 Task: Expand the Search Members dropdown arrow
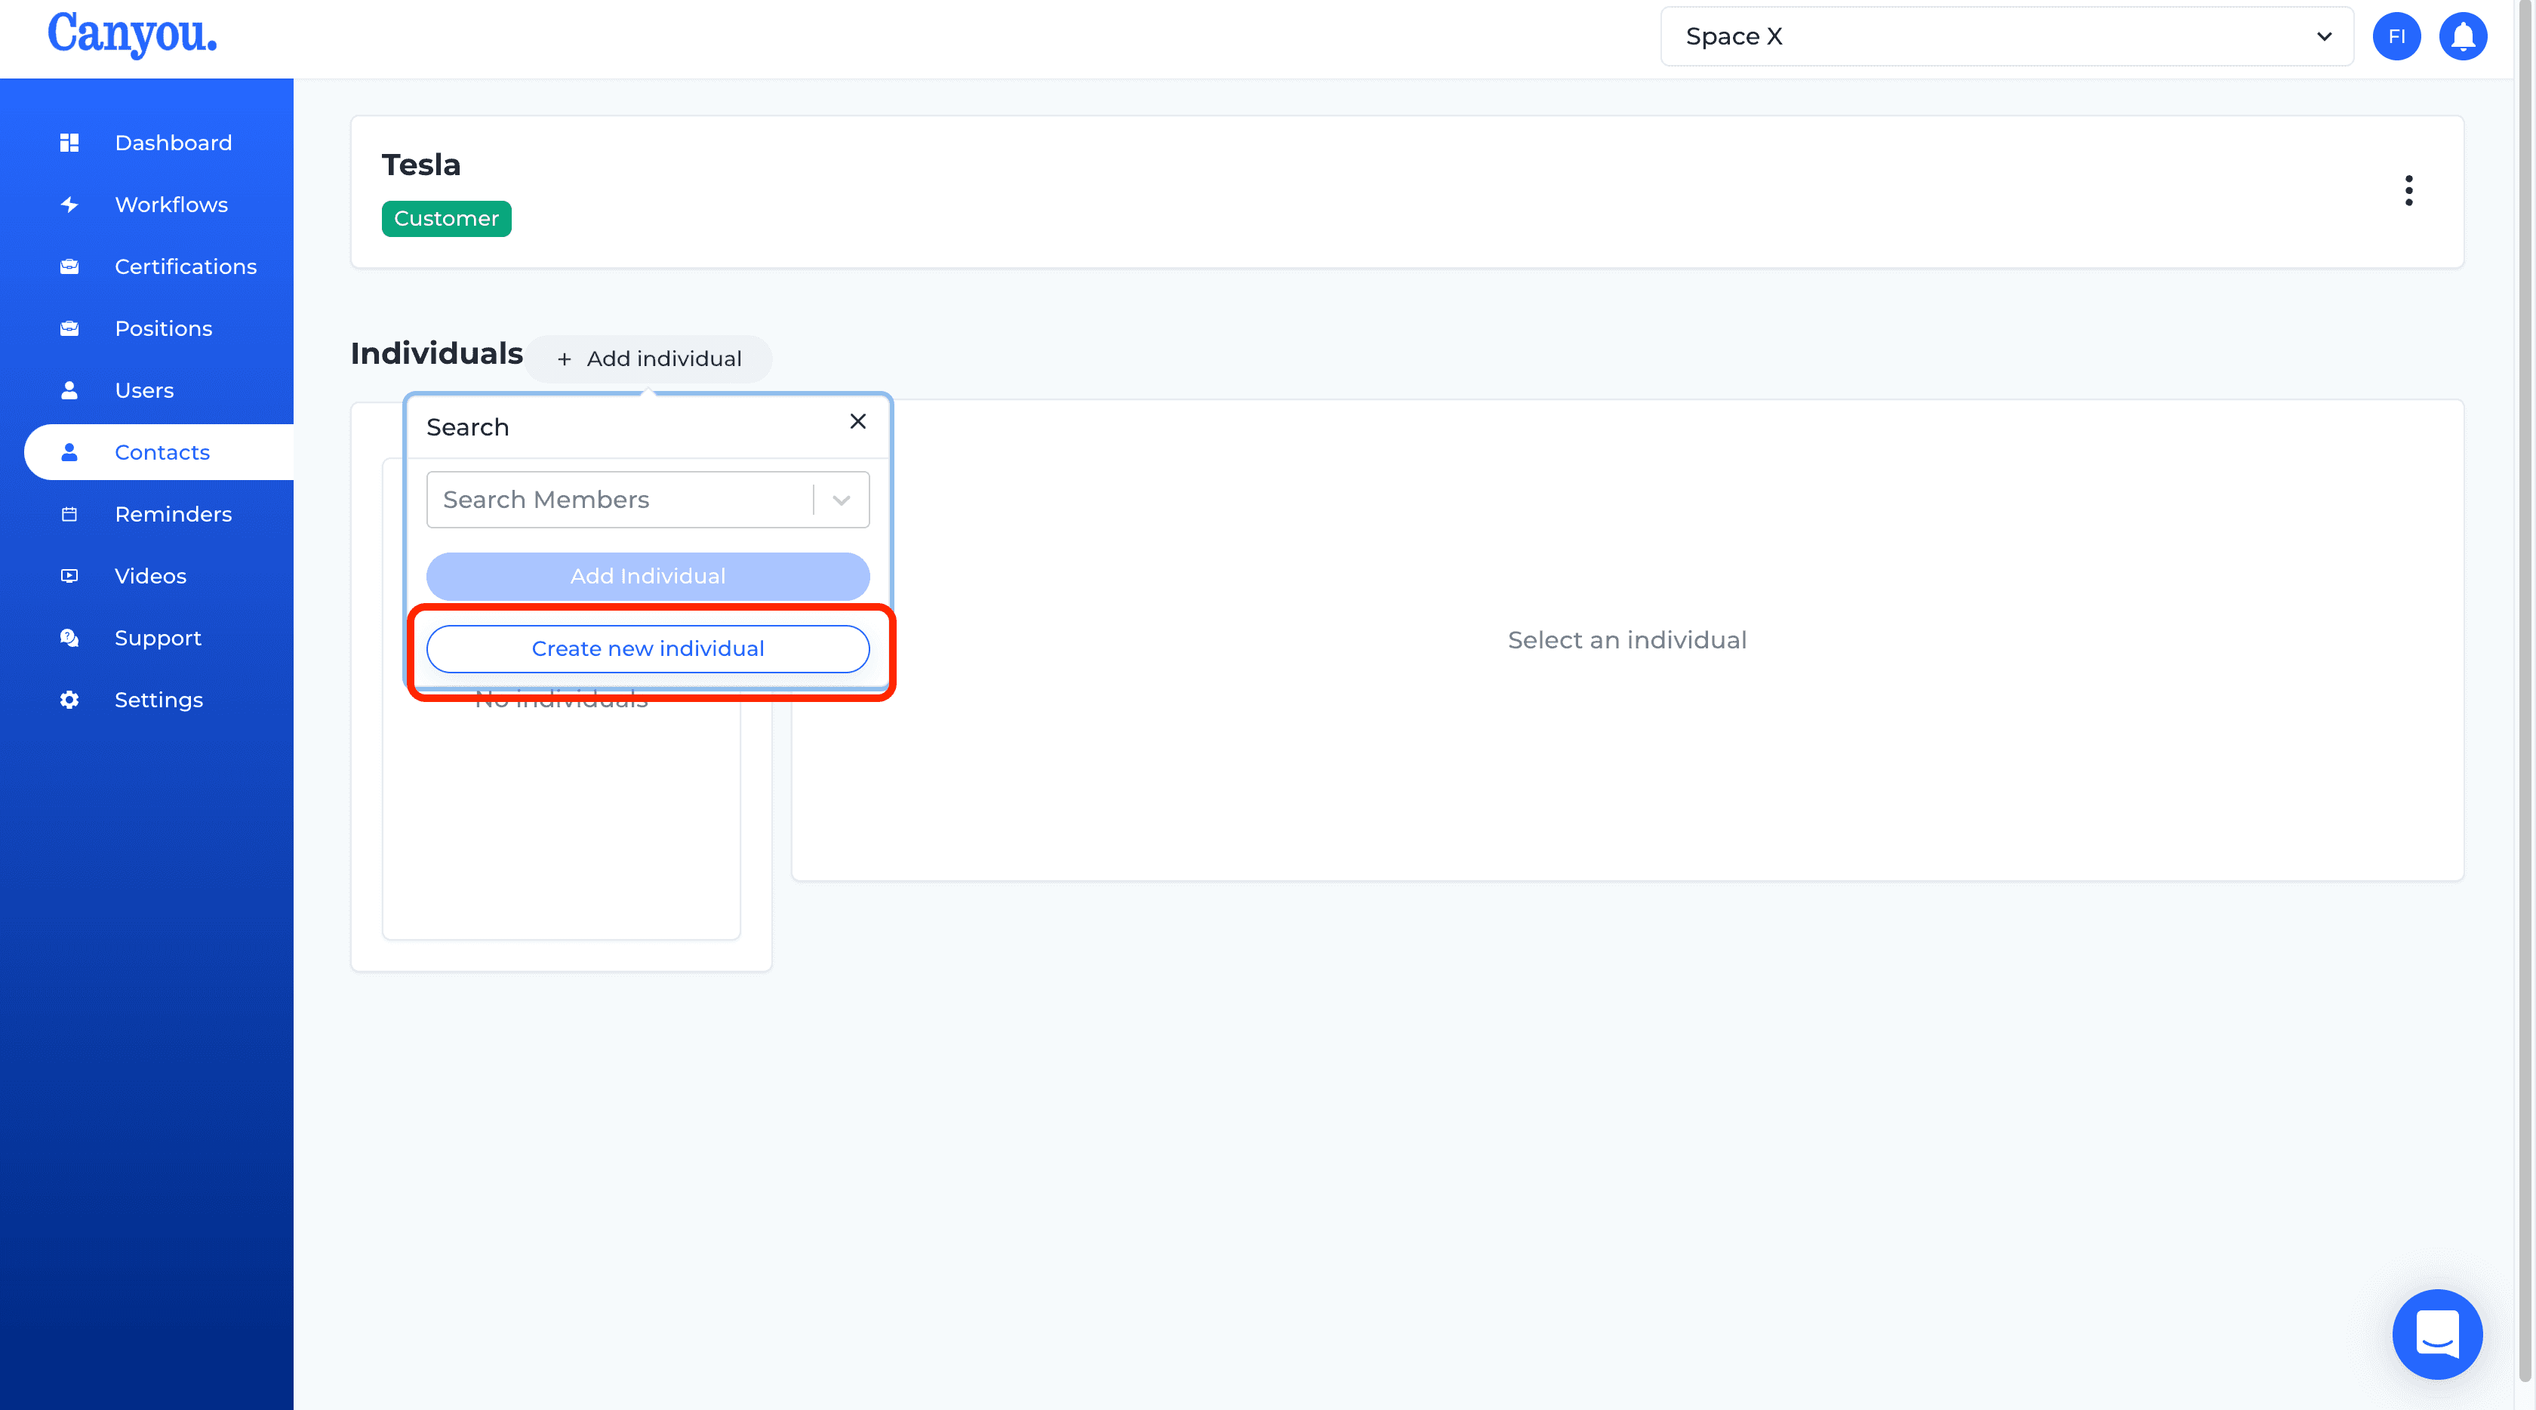tap(842, 500)
